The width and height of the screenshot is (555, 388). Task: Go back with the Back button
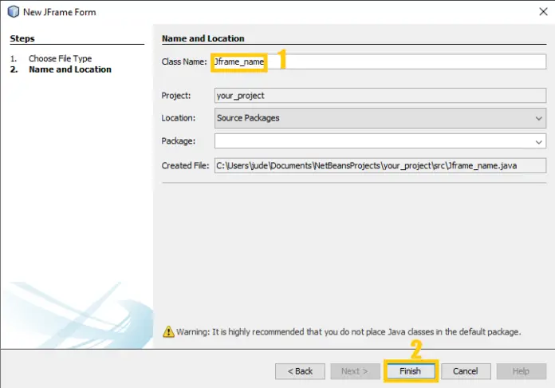click(x=300, y=371)
